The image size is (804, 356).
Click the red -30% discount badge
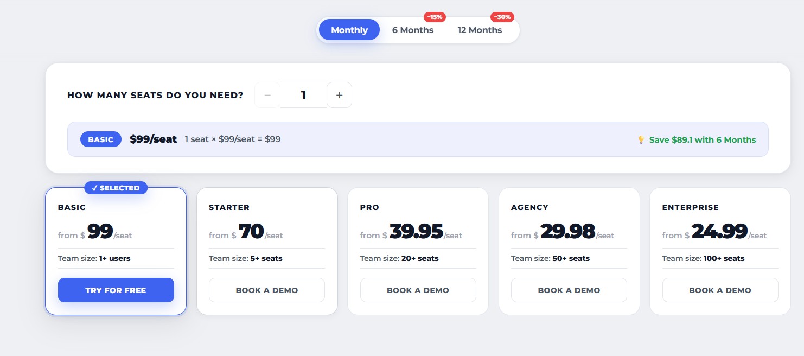pos(502,17)
